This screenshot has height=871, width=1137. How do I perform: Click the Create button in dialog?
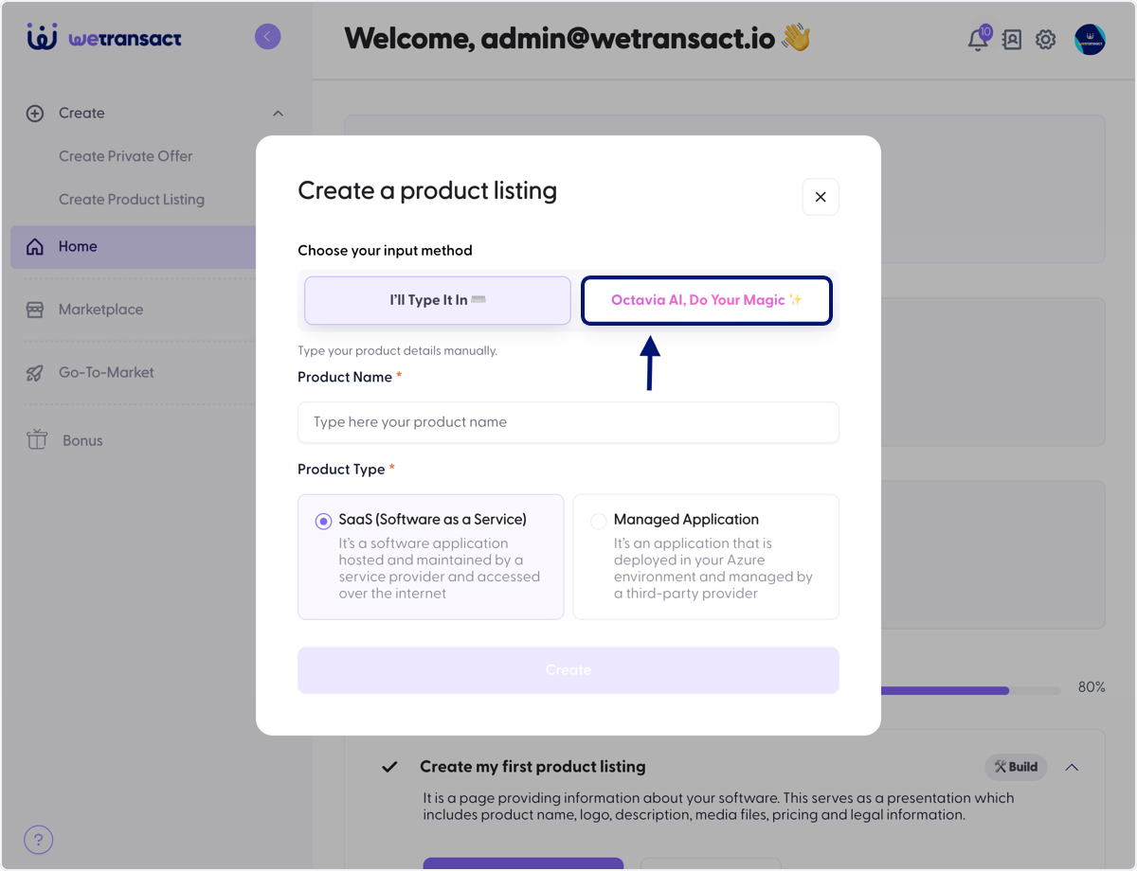coord(568,670)
